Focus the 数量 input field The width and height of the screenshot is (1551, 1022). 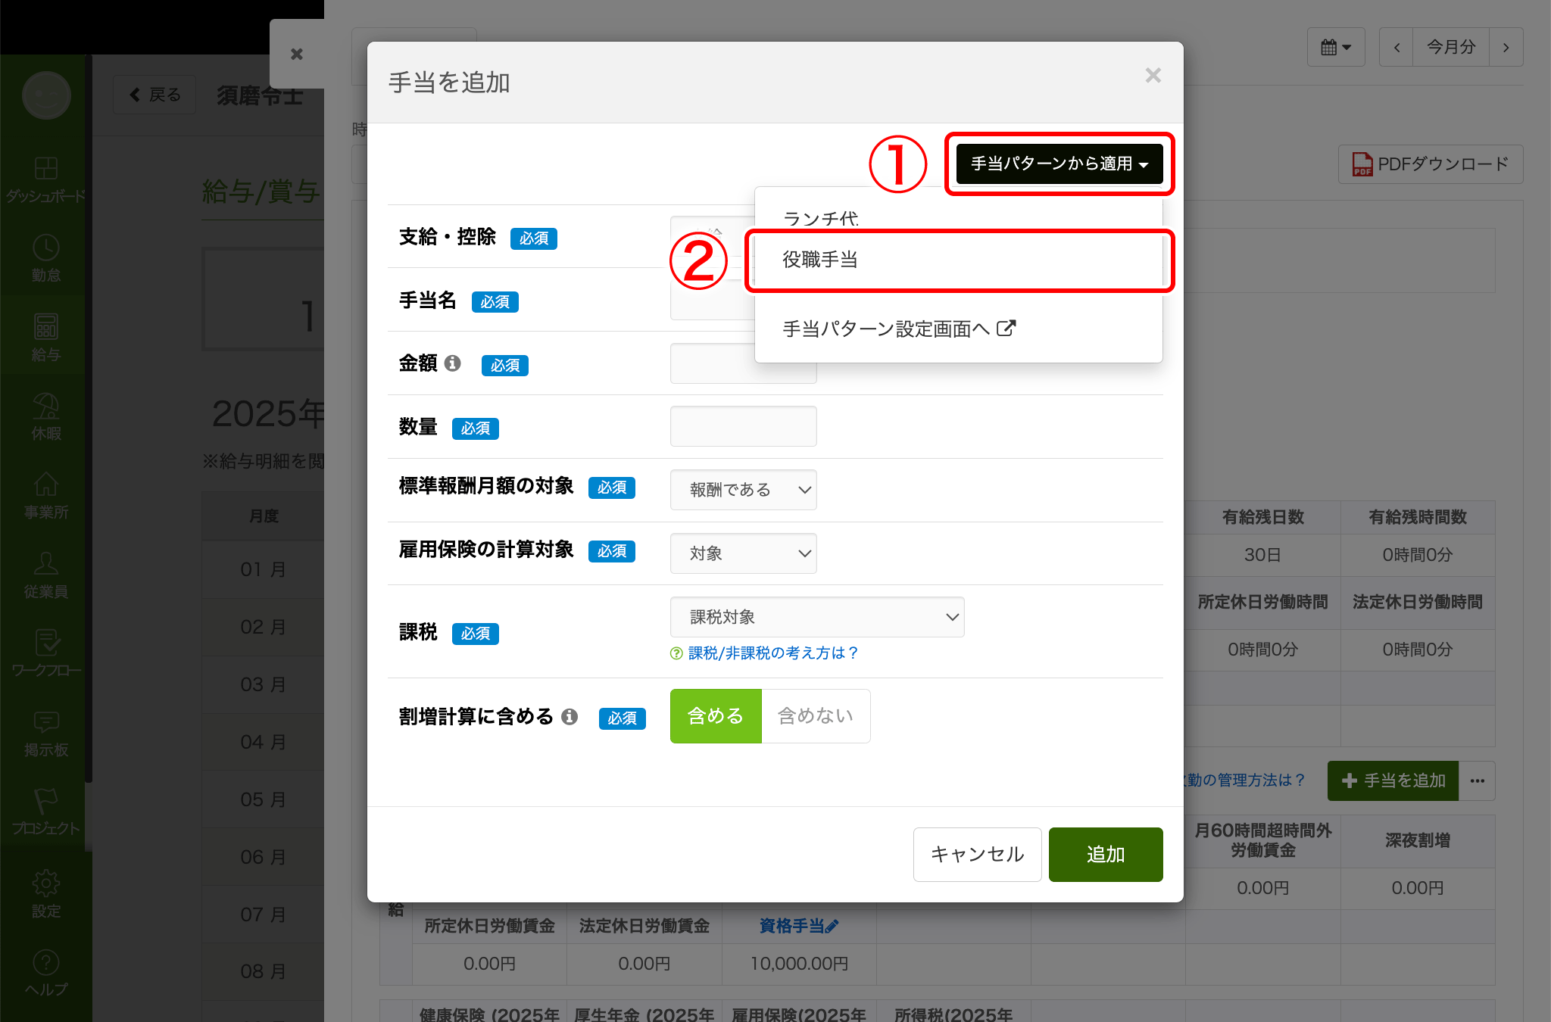(x=743, y=426)
